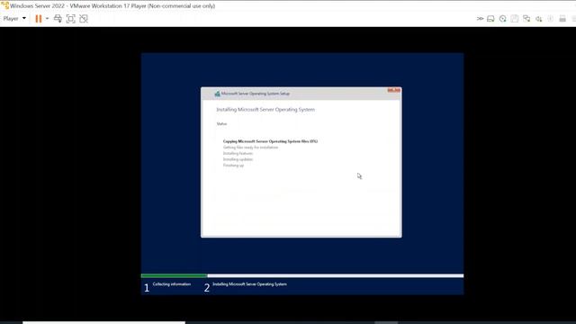Image resolution: width=576 pixels, height=324 pixels.
Task: Click the USB device icon in toolbar
Action: pos(551,19)
